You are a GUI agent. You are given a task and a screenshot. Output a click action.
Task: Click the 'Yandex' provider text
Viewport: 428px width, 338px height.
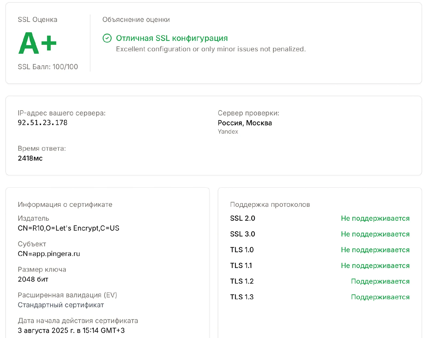click(228, 131)
